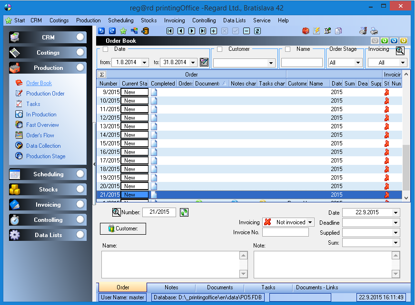415x305 pixels.
Task: Open the Order Book link in sidebar
Action: coord(39,83)
